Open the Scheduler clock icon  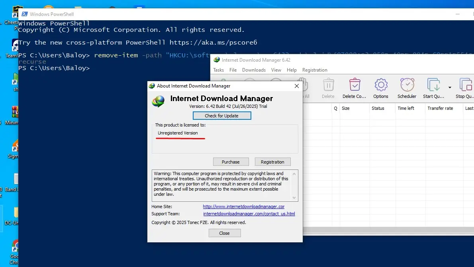407,85
